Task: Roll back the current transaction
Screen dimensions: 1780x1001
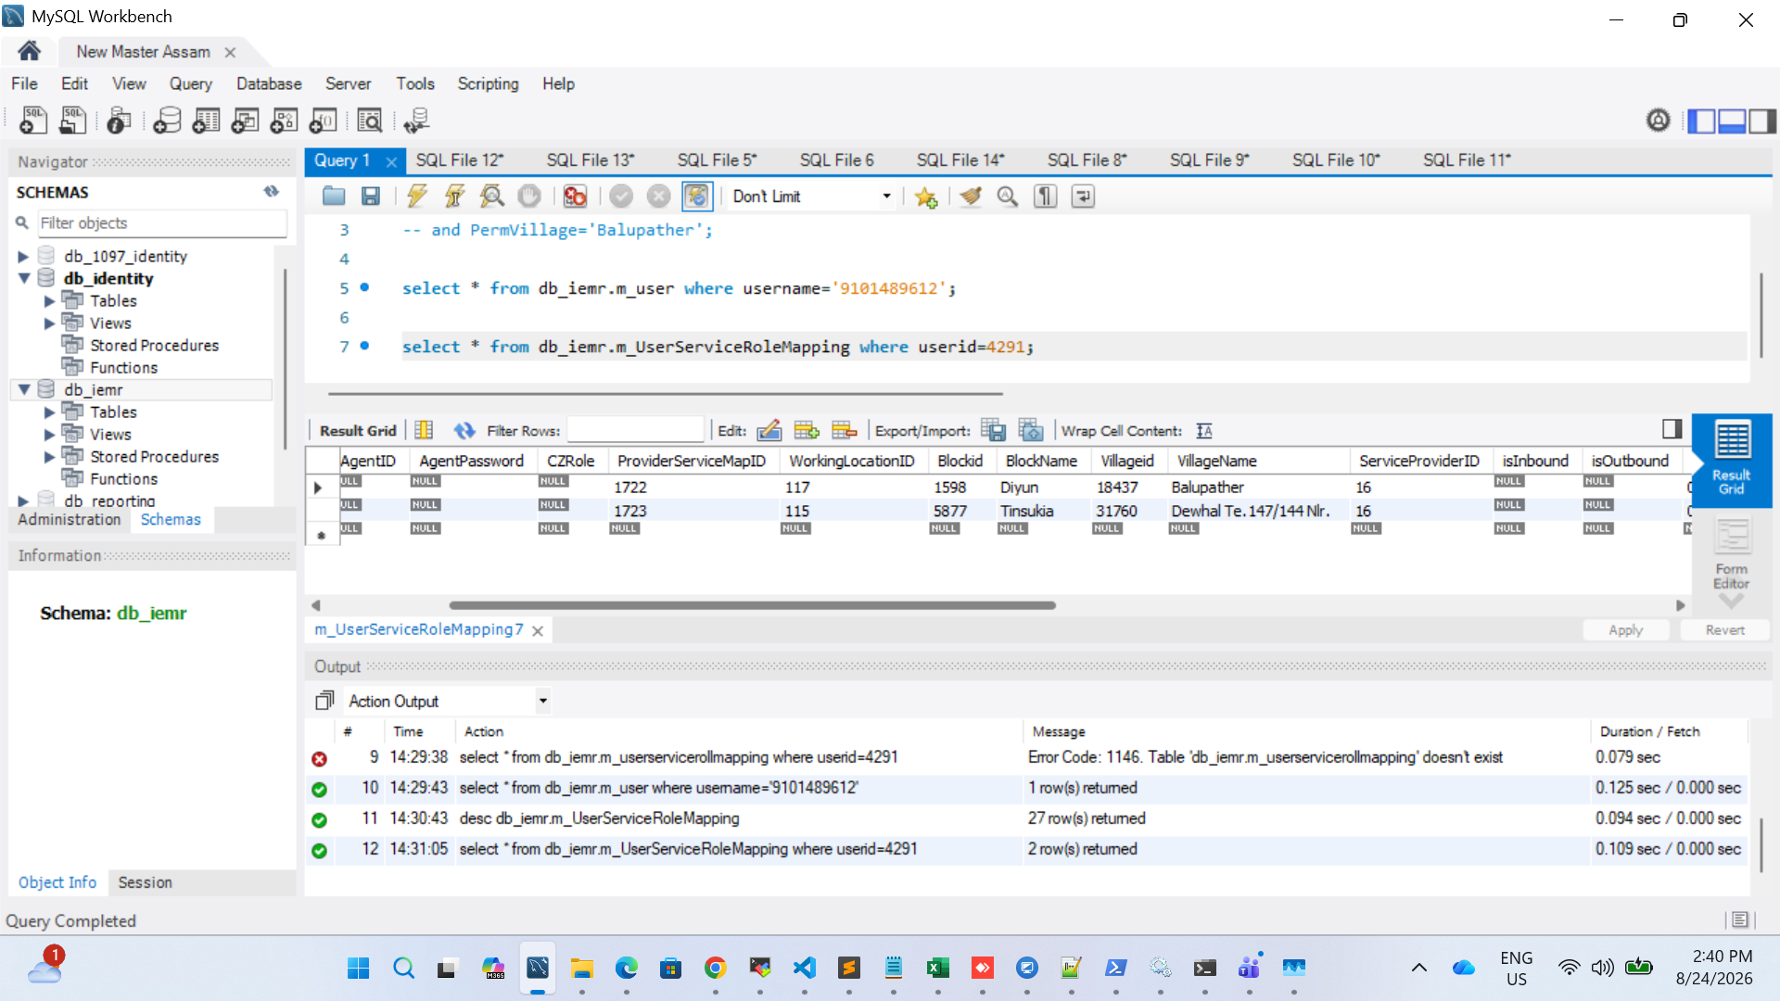Action: (x=658, y=196)
